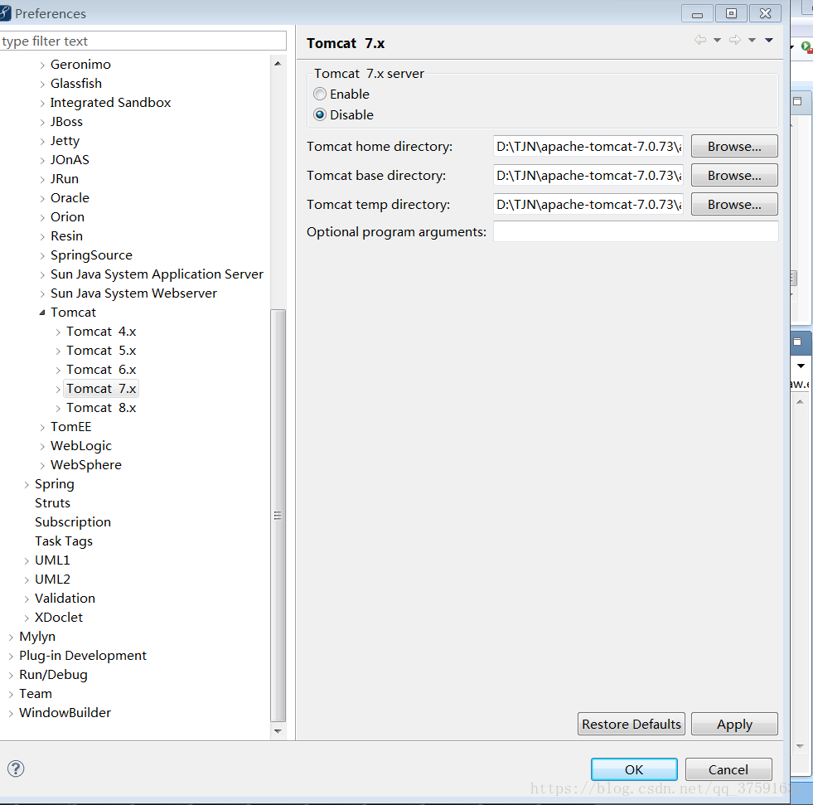Minimize the Preferences window
The width and height of the screenshot is (813, 805).
click(x=697, y=13)
